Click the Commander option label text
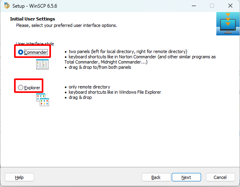Viewport: 240px width, 187px height. [36, 52]
